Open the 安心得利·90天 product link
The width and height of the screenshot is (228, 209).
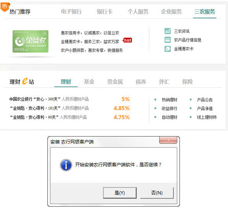49,117
